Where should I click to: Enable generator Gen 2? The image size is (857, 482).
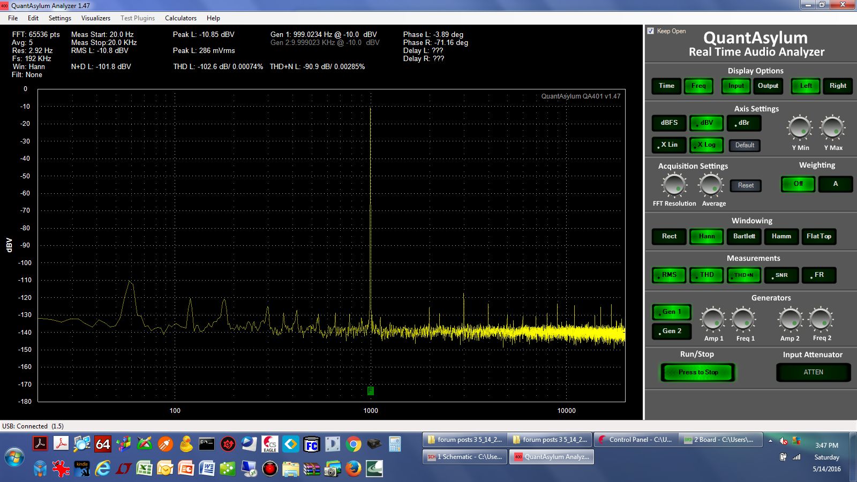click(x=672, y=331)
